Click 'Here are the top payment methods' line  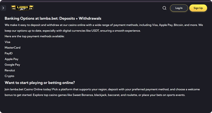coord(35,36)
